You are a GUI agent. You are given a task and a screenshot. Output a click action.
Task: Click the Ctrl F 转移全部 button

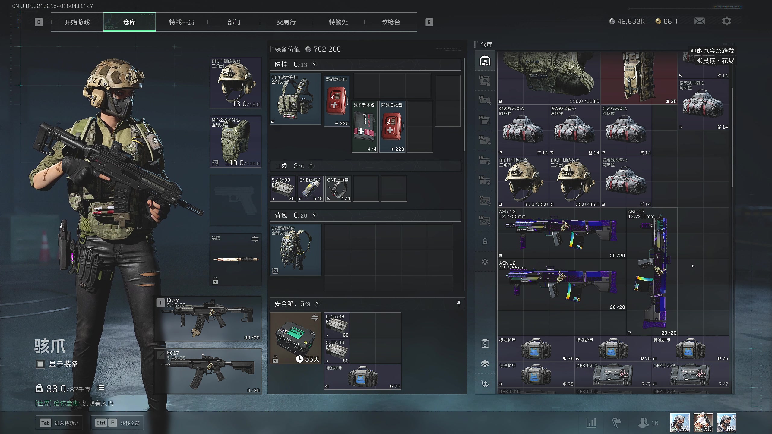(117, 423)
